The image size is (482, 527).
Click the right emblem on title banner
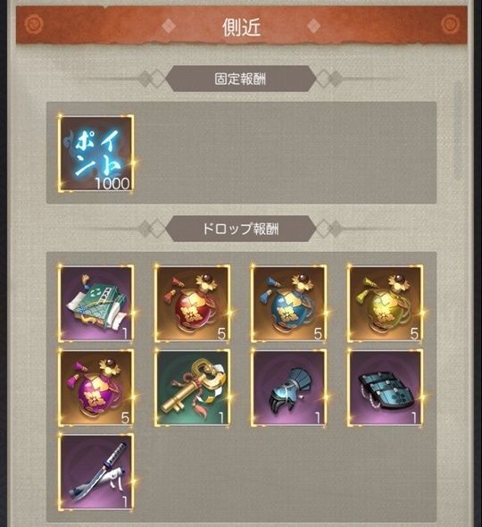pyautogui.click(x=450, y=24)
